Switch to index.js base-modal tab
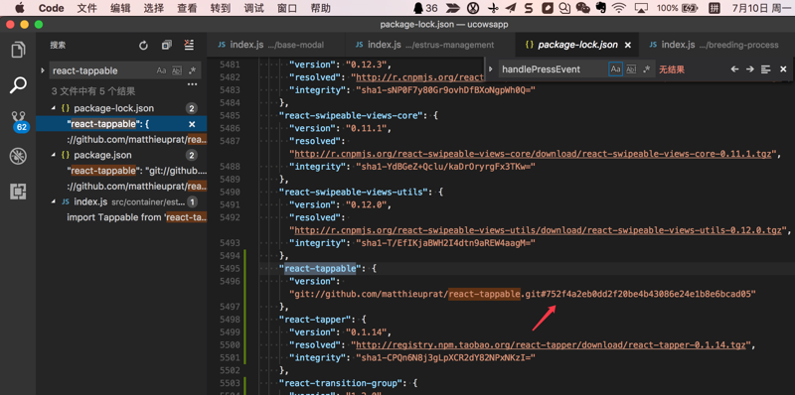This screenshot has height=395, width=795. (x=275, y=45)
